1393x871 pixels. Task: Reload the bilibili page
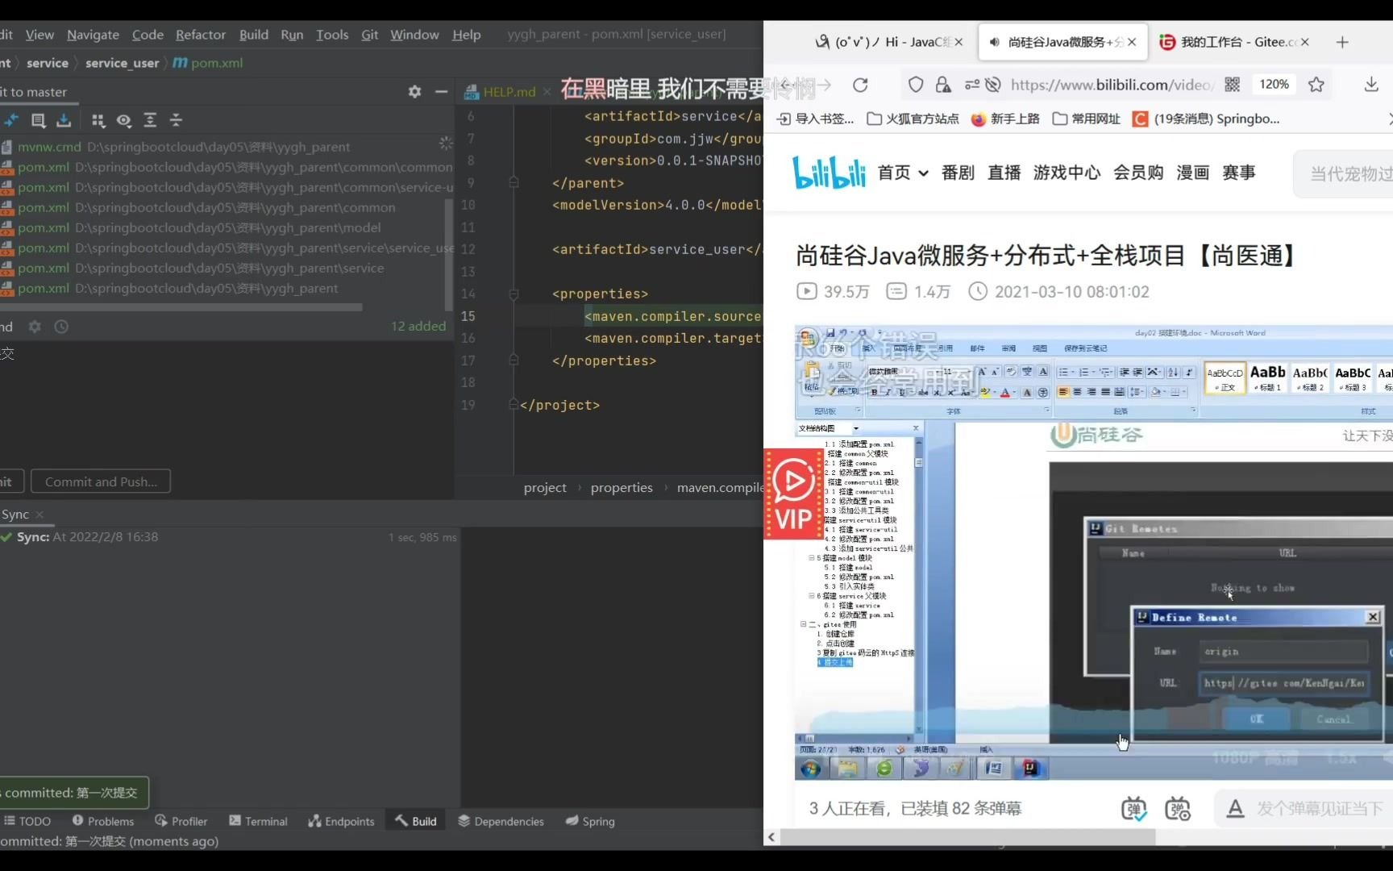[860, 85]
